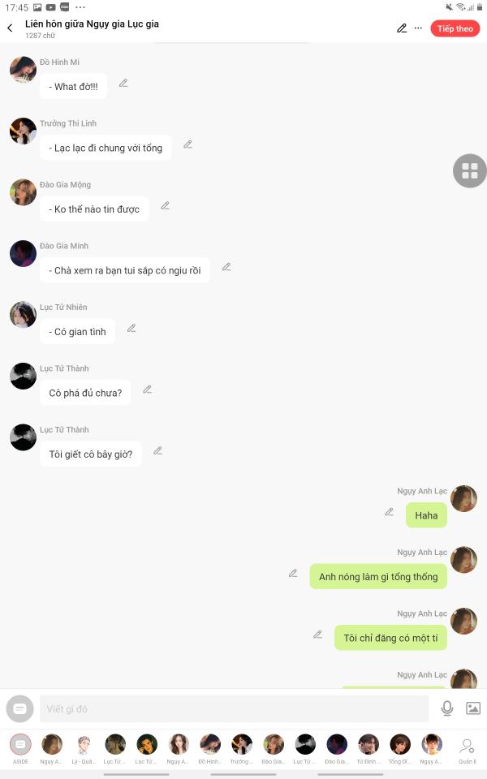487x779 pixels.
Task: Focus the "Viết gì đó" text field
Action: (x=234, y=709)
